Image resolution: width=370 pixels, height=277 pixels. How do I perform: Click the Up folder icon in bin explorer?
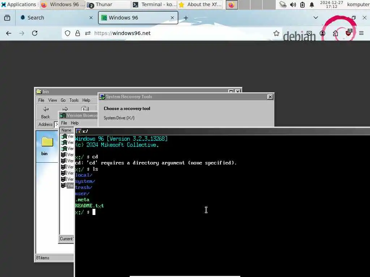tap(85, 109)
